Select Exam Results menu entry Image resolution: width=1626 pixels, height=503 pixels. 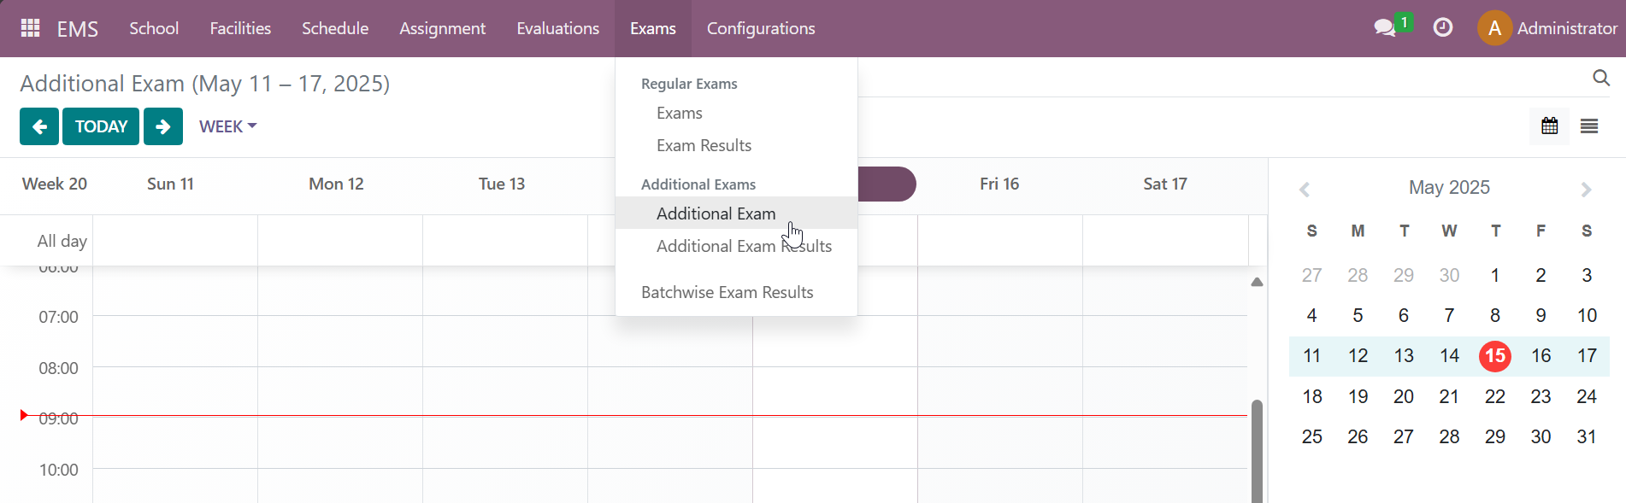coord(704,145)
